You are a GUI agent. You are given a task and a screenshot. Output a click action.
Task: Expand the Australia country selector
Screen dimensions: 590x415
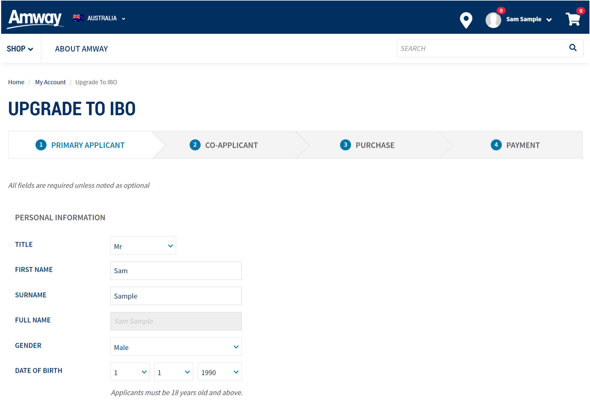[99, 18]
